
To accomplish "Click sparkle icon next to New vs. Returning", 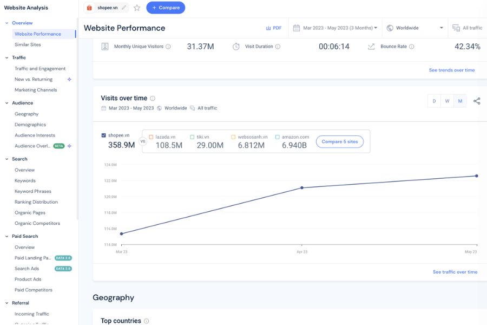I will tap(69, 80).
